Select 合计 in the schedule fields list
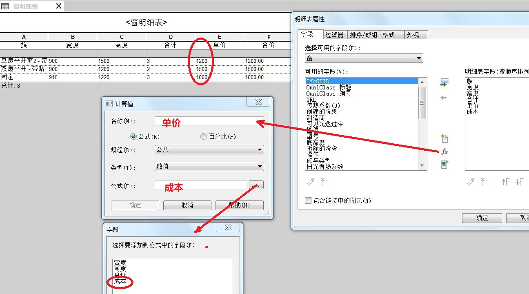The width and height of the screenshot is (529, 294). (473, 99)
